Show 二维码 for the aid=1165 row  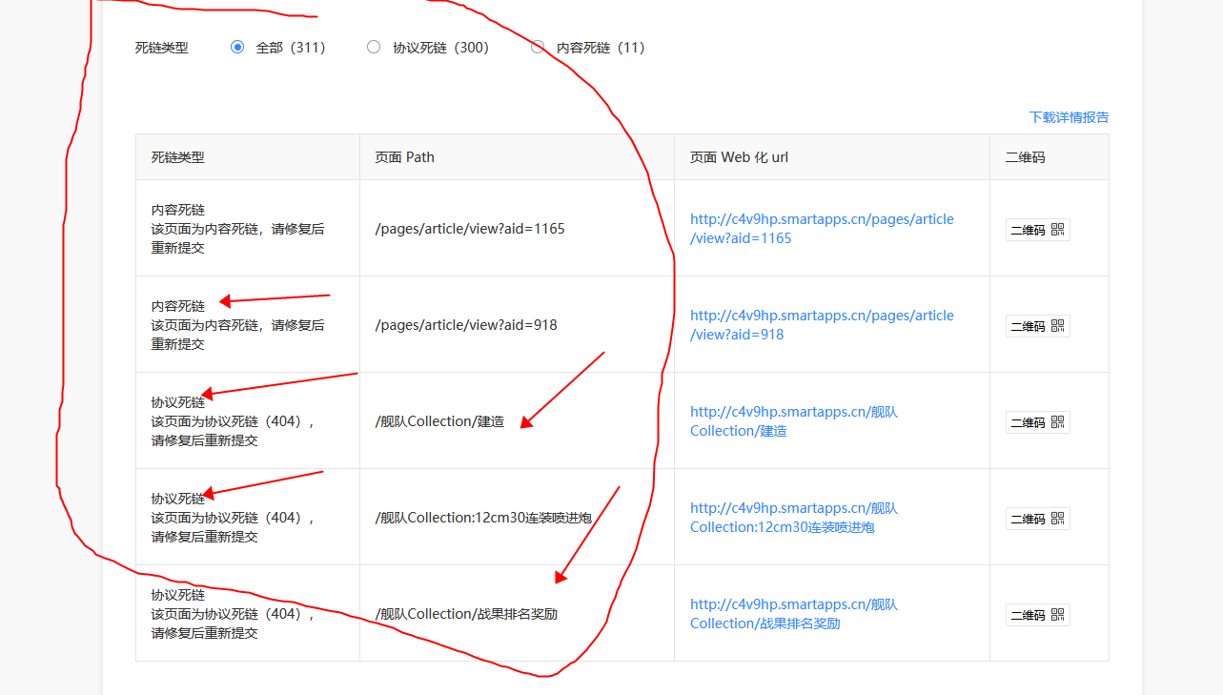click(x=1037, y=230)
